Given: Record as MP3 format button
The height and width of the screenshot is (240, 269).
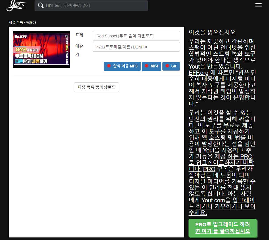Looking at the screenshot, I should (x=122, y=66).
